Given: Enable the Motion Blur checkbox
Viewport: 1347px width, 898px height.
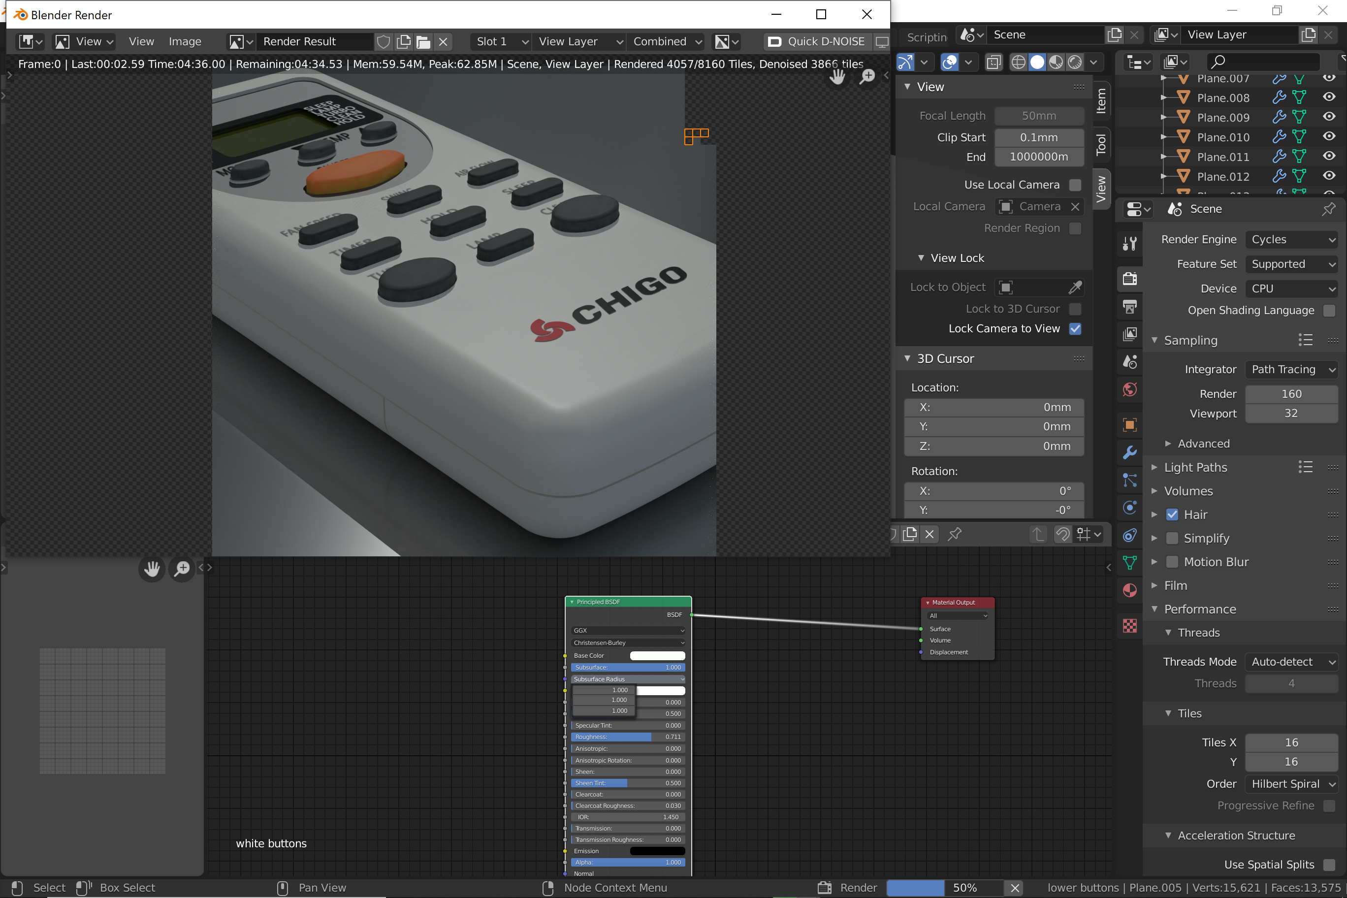Looking at the screenshot, I should [1172, 562].
